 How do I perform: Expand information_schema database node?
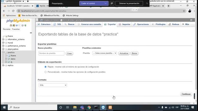[x=3, y=39]
